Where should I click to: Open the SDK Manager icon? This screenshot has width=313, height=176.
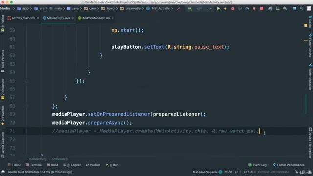pos(285,9)
